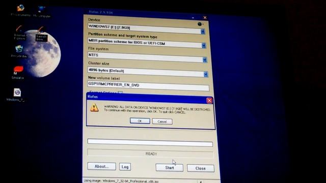Close the Rufus warning dialog with X
Viewport: 326px width, 183px height.
coord(209,101)
